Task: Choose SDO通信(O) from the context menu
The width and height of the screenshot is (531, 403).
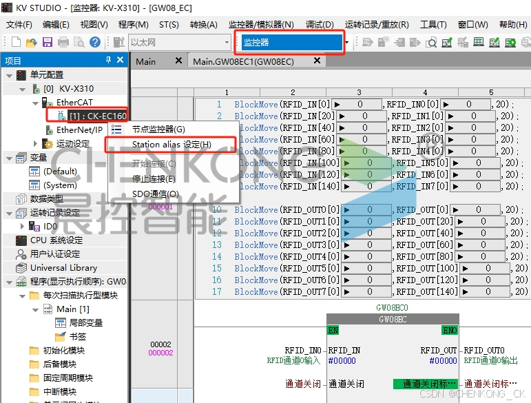Action: tap(173, 194)
